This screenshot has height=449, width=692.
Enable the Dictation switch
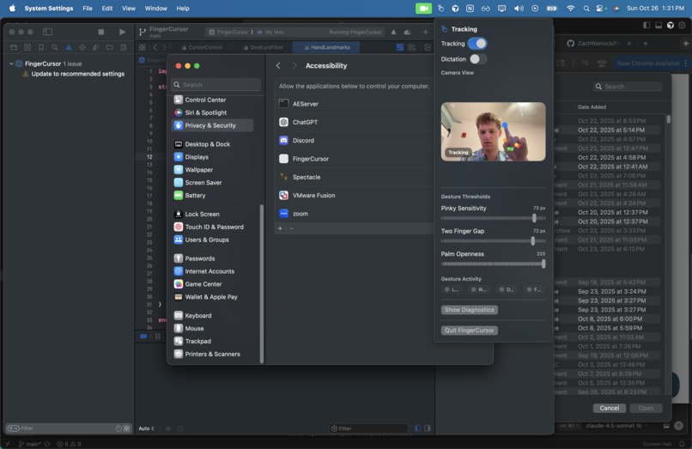478,58
